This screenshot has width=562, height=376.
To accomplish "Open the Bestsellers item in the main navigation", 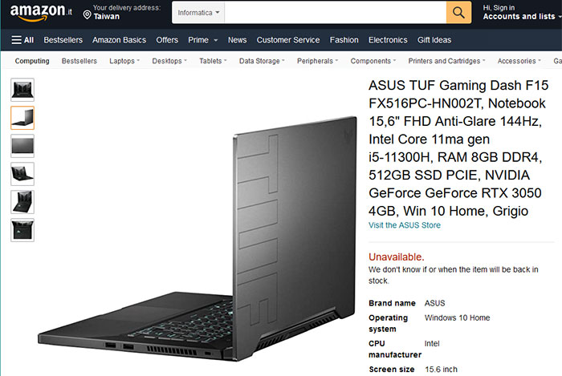I will coord(63,40).
